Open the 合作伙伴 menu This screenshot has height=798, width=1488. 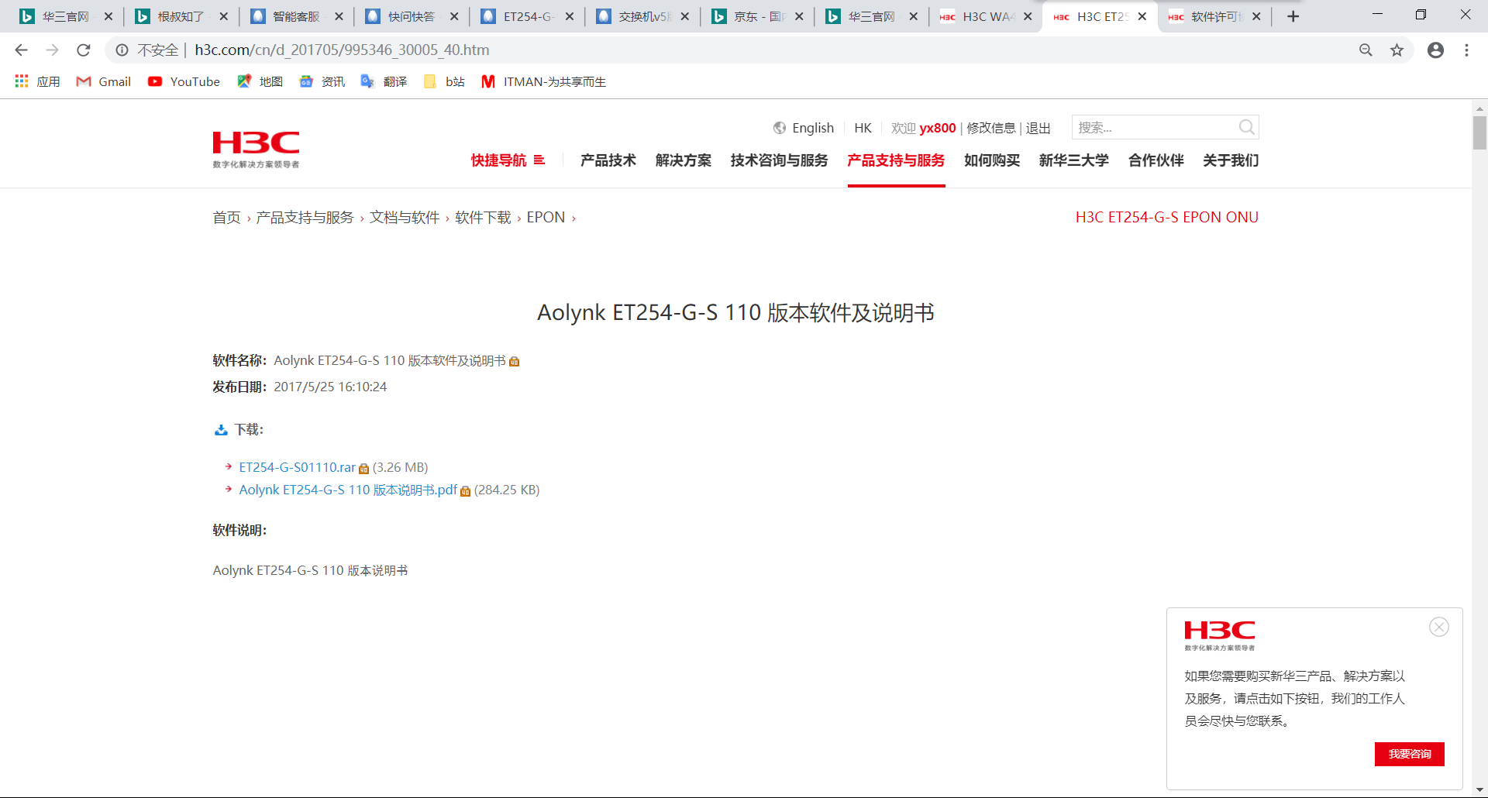coord(1156,160)
